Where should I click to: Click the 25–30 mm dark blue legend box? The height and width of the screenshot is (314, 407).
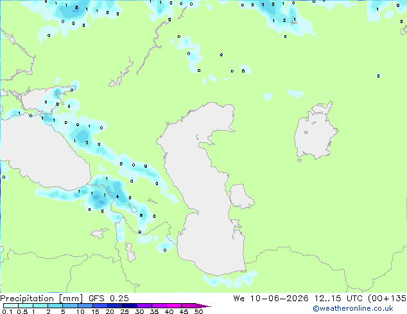point(129,306)
